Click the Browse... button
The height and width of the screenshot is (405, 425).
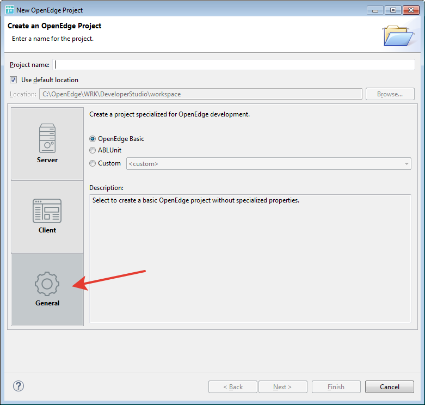[x=390, y=94]
